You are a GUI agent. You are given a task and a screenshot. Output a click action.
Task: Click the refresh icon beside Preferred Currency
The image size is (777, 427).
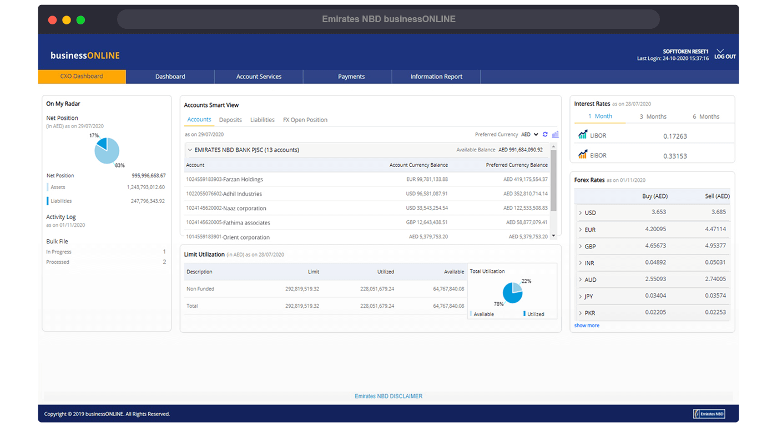(x=545, y=134)
